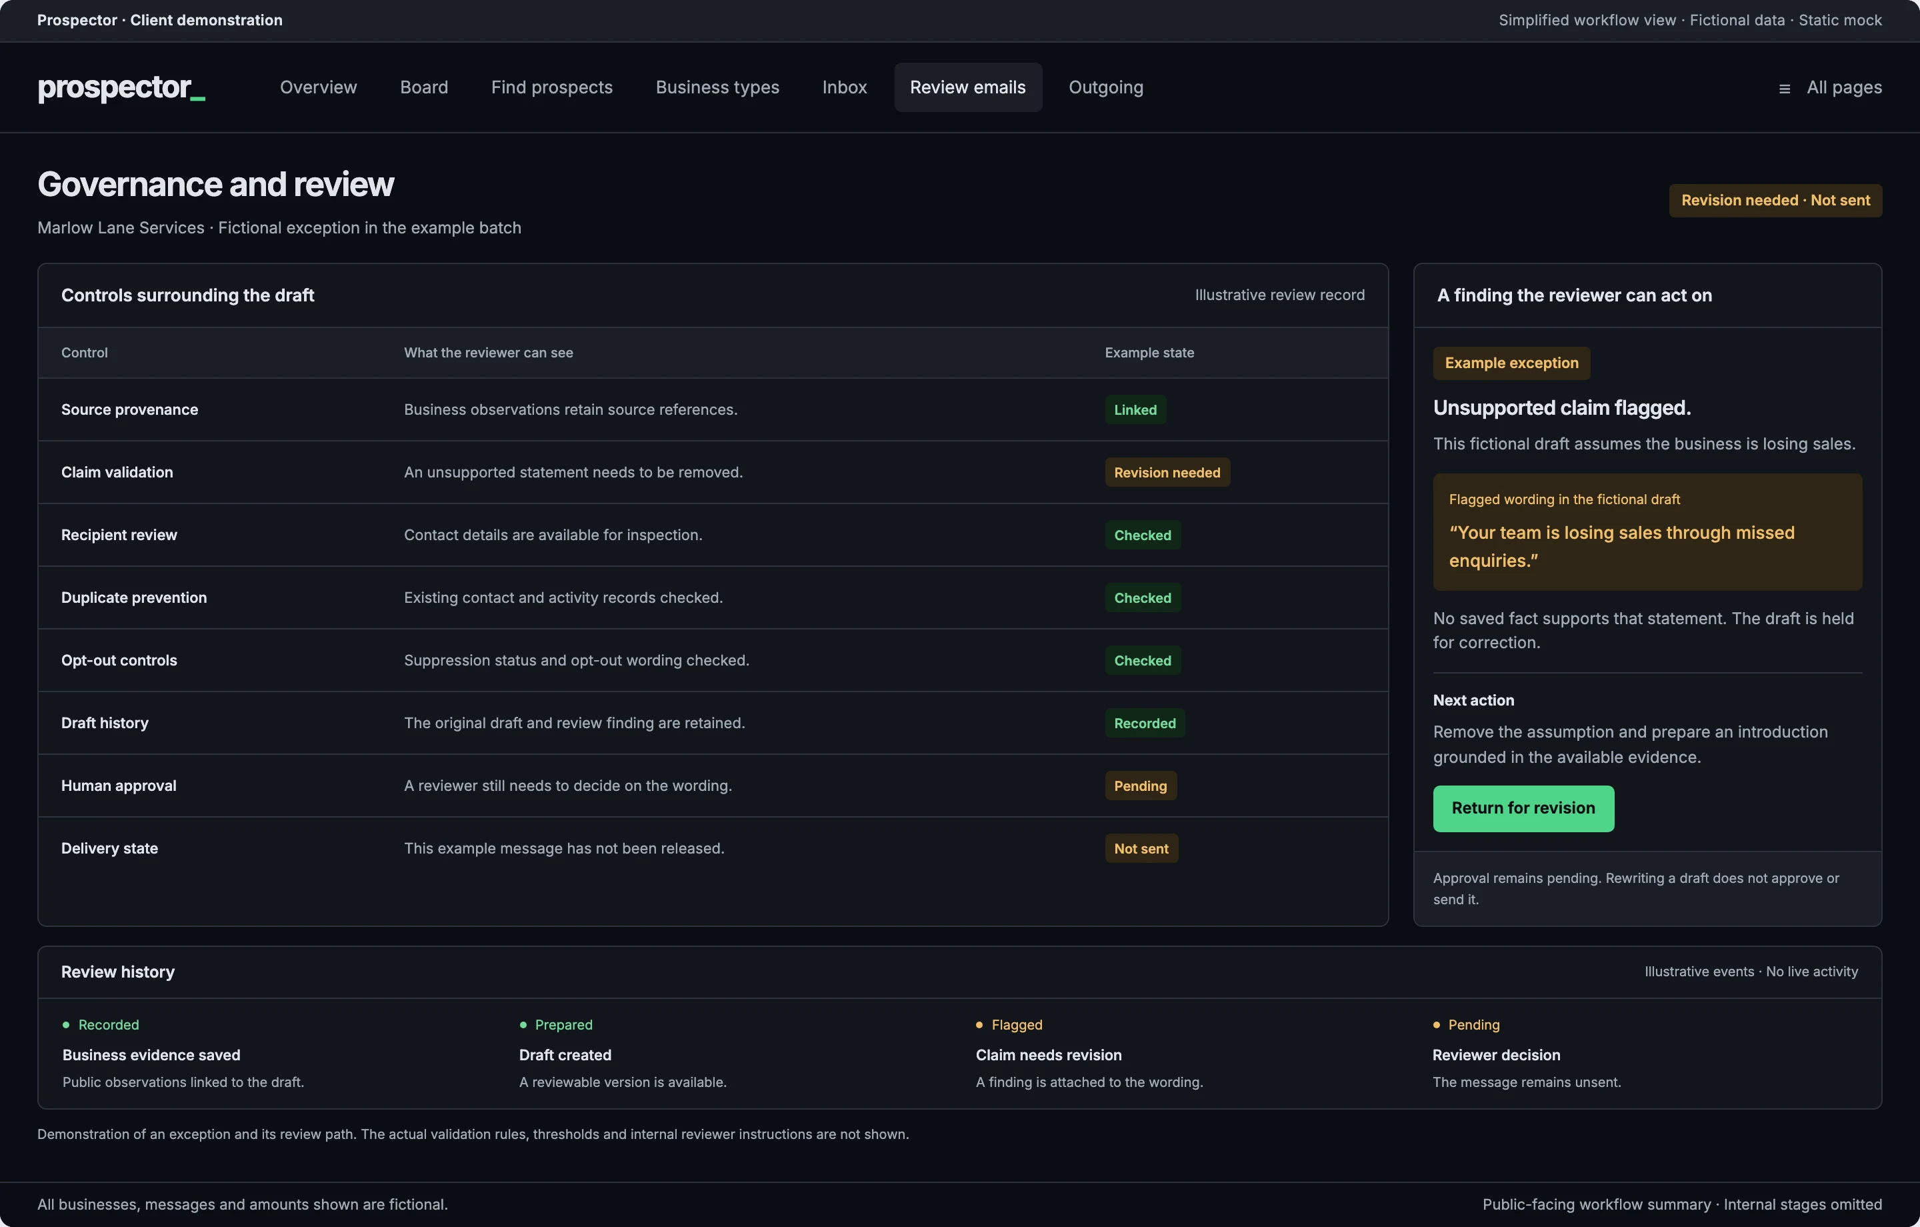The height and width of the screenshot is (1227, 1920).
Task: Click the Example exception tag
Action: [1511, 363]
